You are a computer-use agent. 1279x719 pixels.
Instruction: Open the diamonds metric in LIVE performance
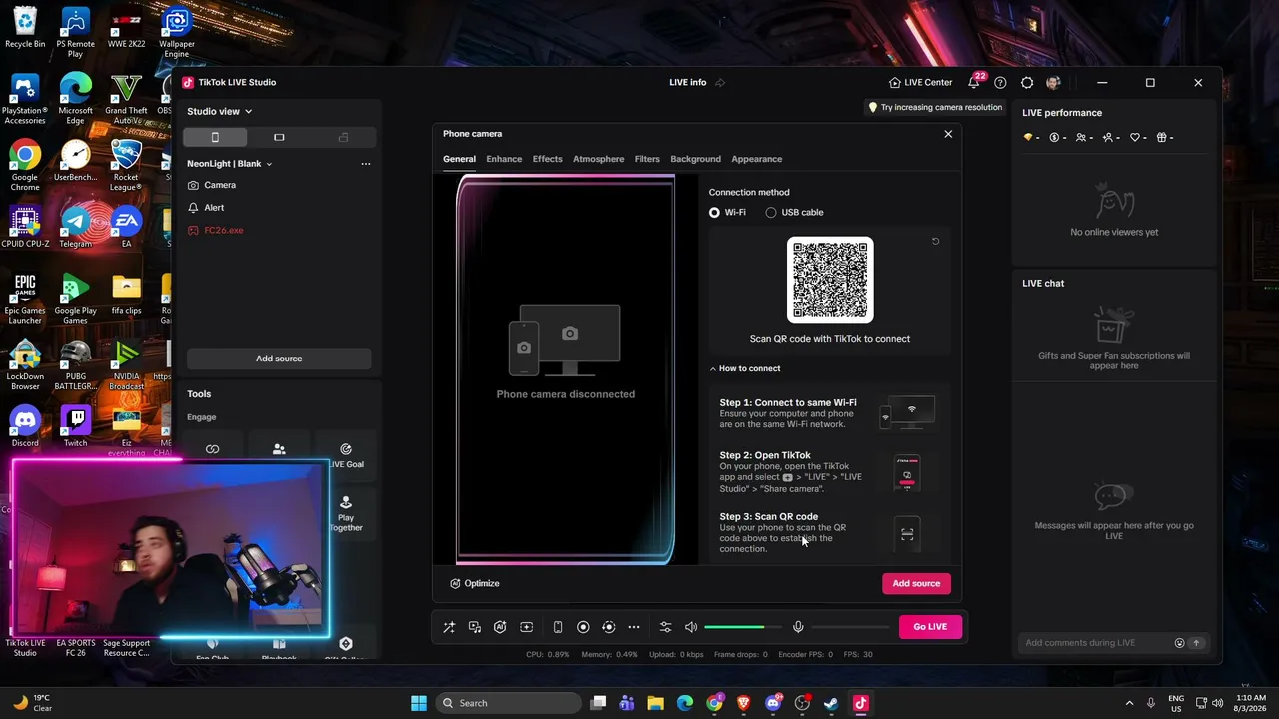pyautogui.click(x=1029, y=138)
